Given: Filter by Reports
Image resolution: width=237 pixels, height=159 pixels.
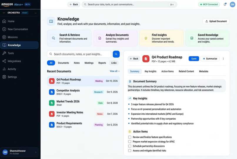Looking at the screenshot, I should (x=102, y=63).
